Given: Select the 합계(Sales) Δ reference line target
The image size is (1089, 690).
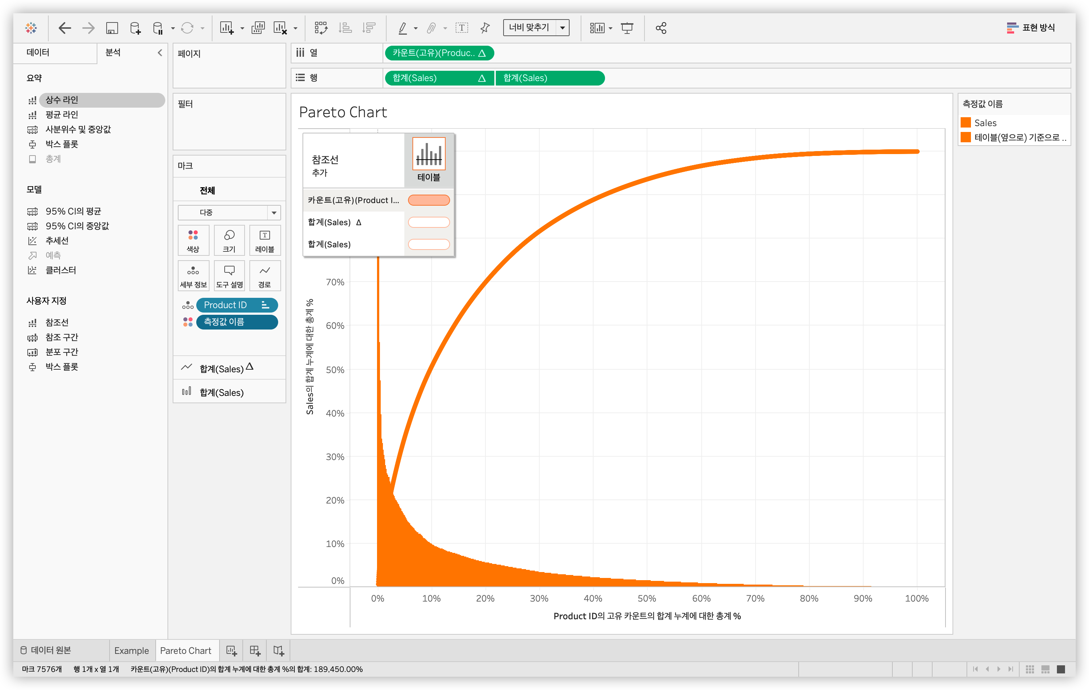Looking at the screenshot, I should [428, 222].
